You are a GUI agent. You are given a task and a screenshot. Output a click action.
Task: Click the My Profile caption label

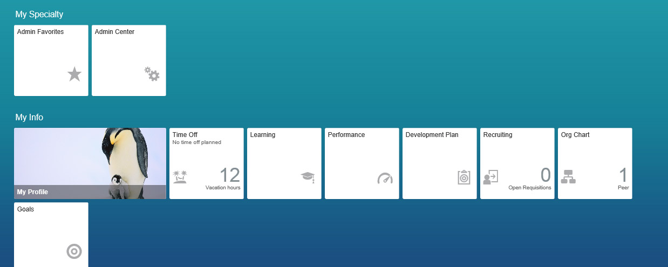tap(33, 192)
